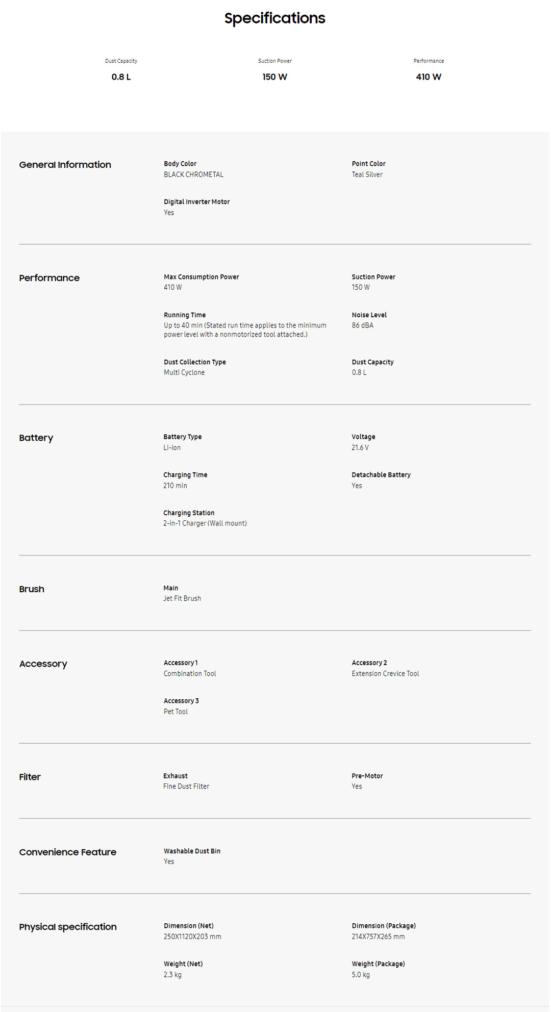This screenshot has width=551, height=1012.
Task: Click the 21.6 V voltage value
Action: click(x=360, y=448)
